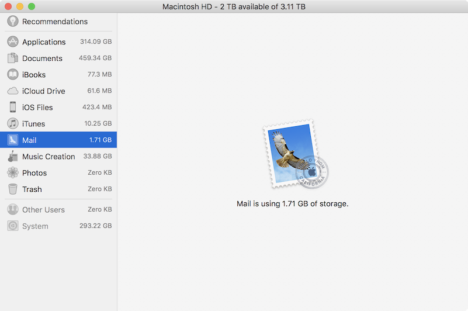
Task: Click the 10.25 GB iTunes size
Action: click(x=98, y=123)
